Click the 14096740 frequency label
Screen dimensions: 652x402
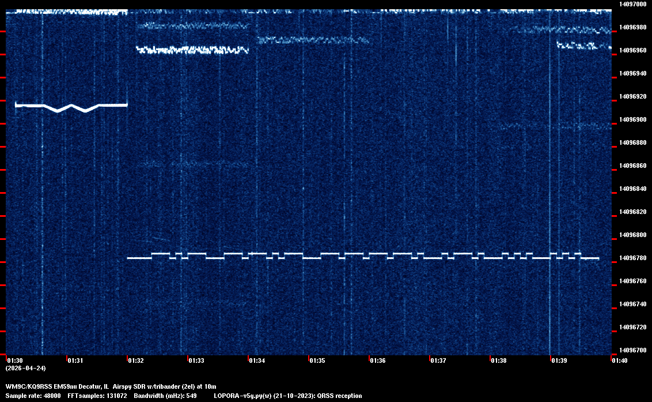[x=633, y=304]
